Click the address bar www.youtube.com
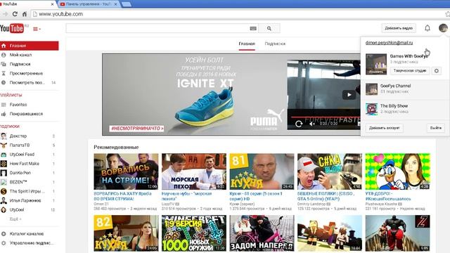The height and width of the screenshot is (253, 450). coord(61,14)
